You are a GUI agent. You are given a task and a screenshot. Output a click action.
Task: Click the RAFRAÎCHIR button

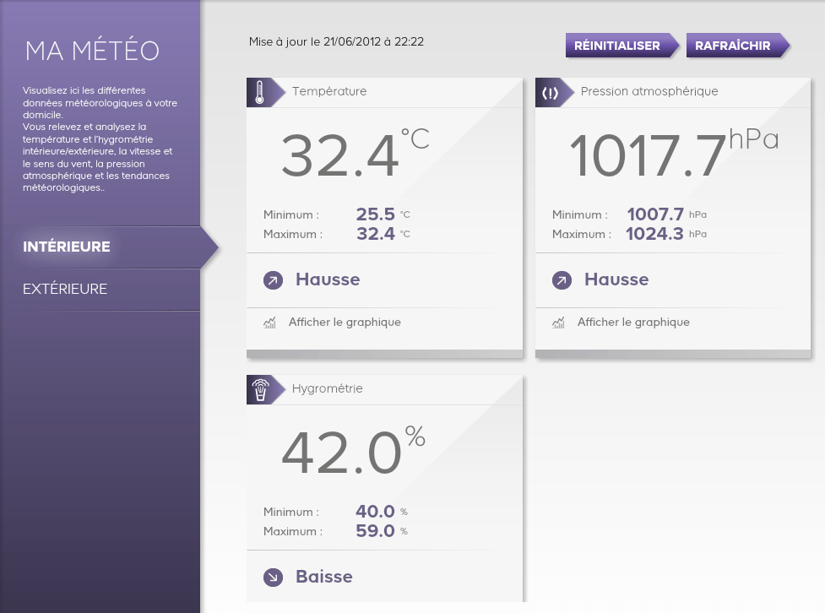[x=738, y=46]
